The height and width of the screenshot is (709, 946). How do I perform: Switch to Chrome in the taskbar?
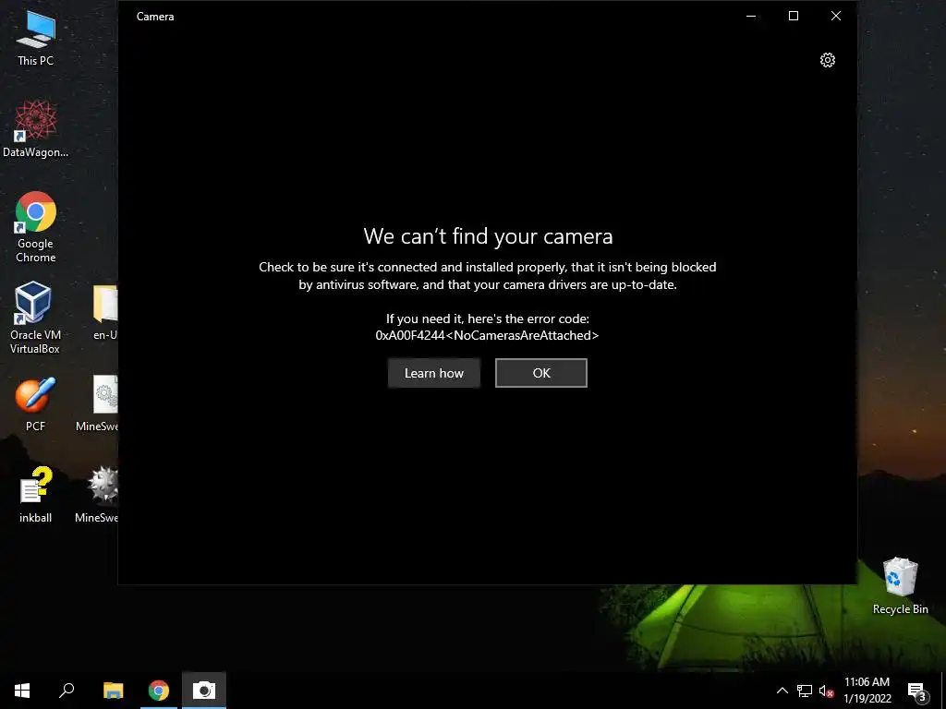(159, 691)
